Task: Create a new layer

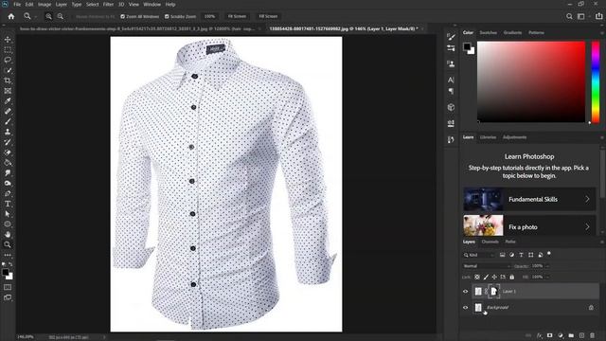Action: click(x=581, y=335)
